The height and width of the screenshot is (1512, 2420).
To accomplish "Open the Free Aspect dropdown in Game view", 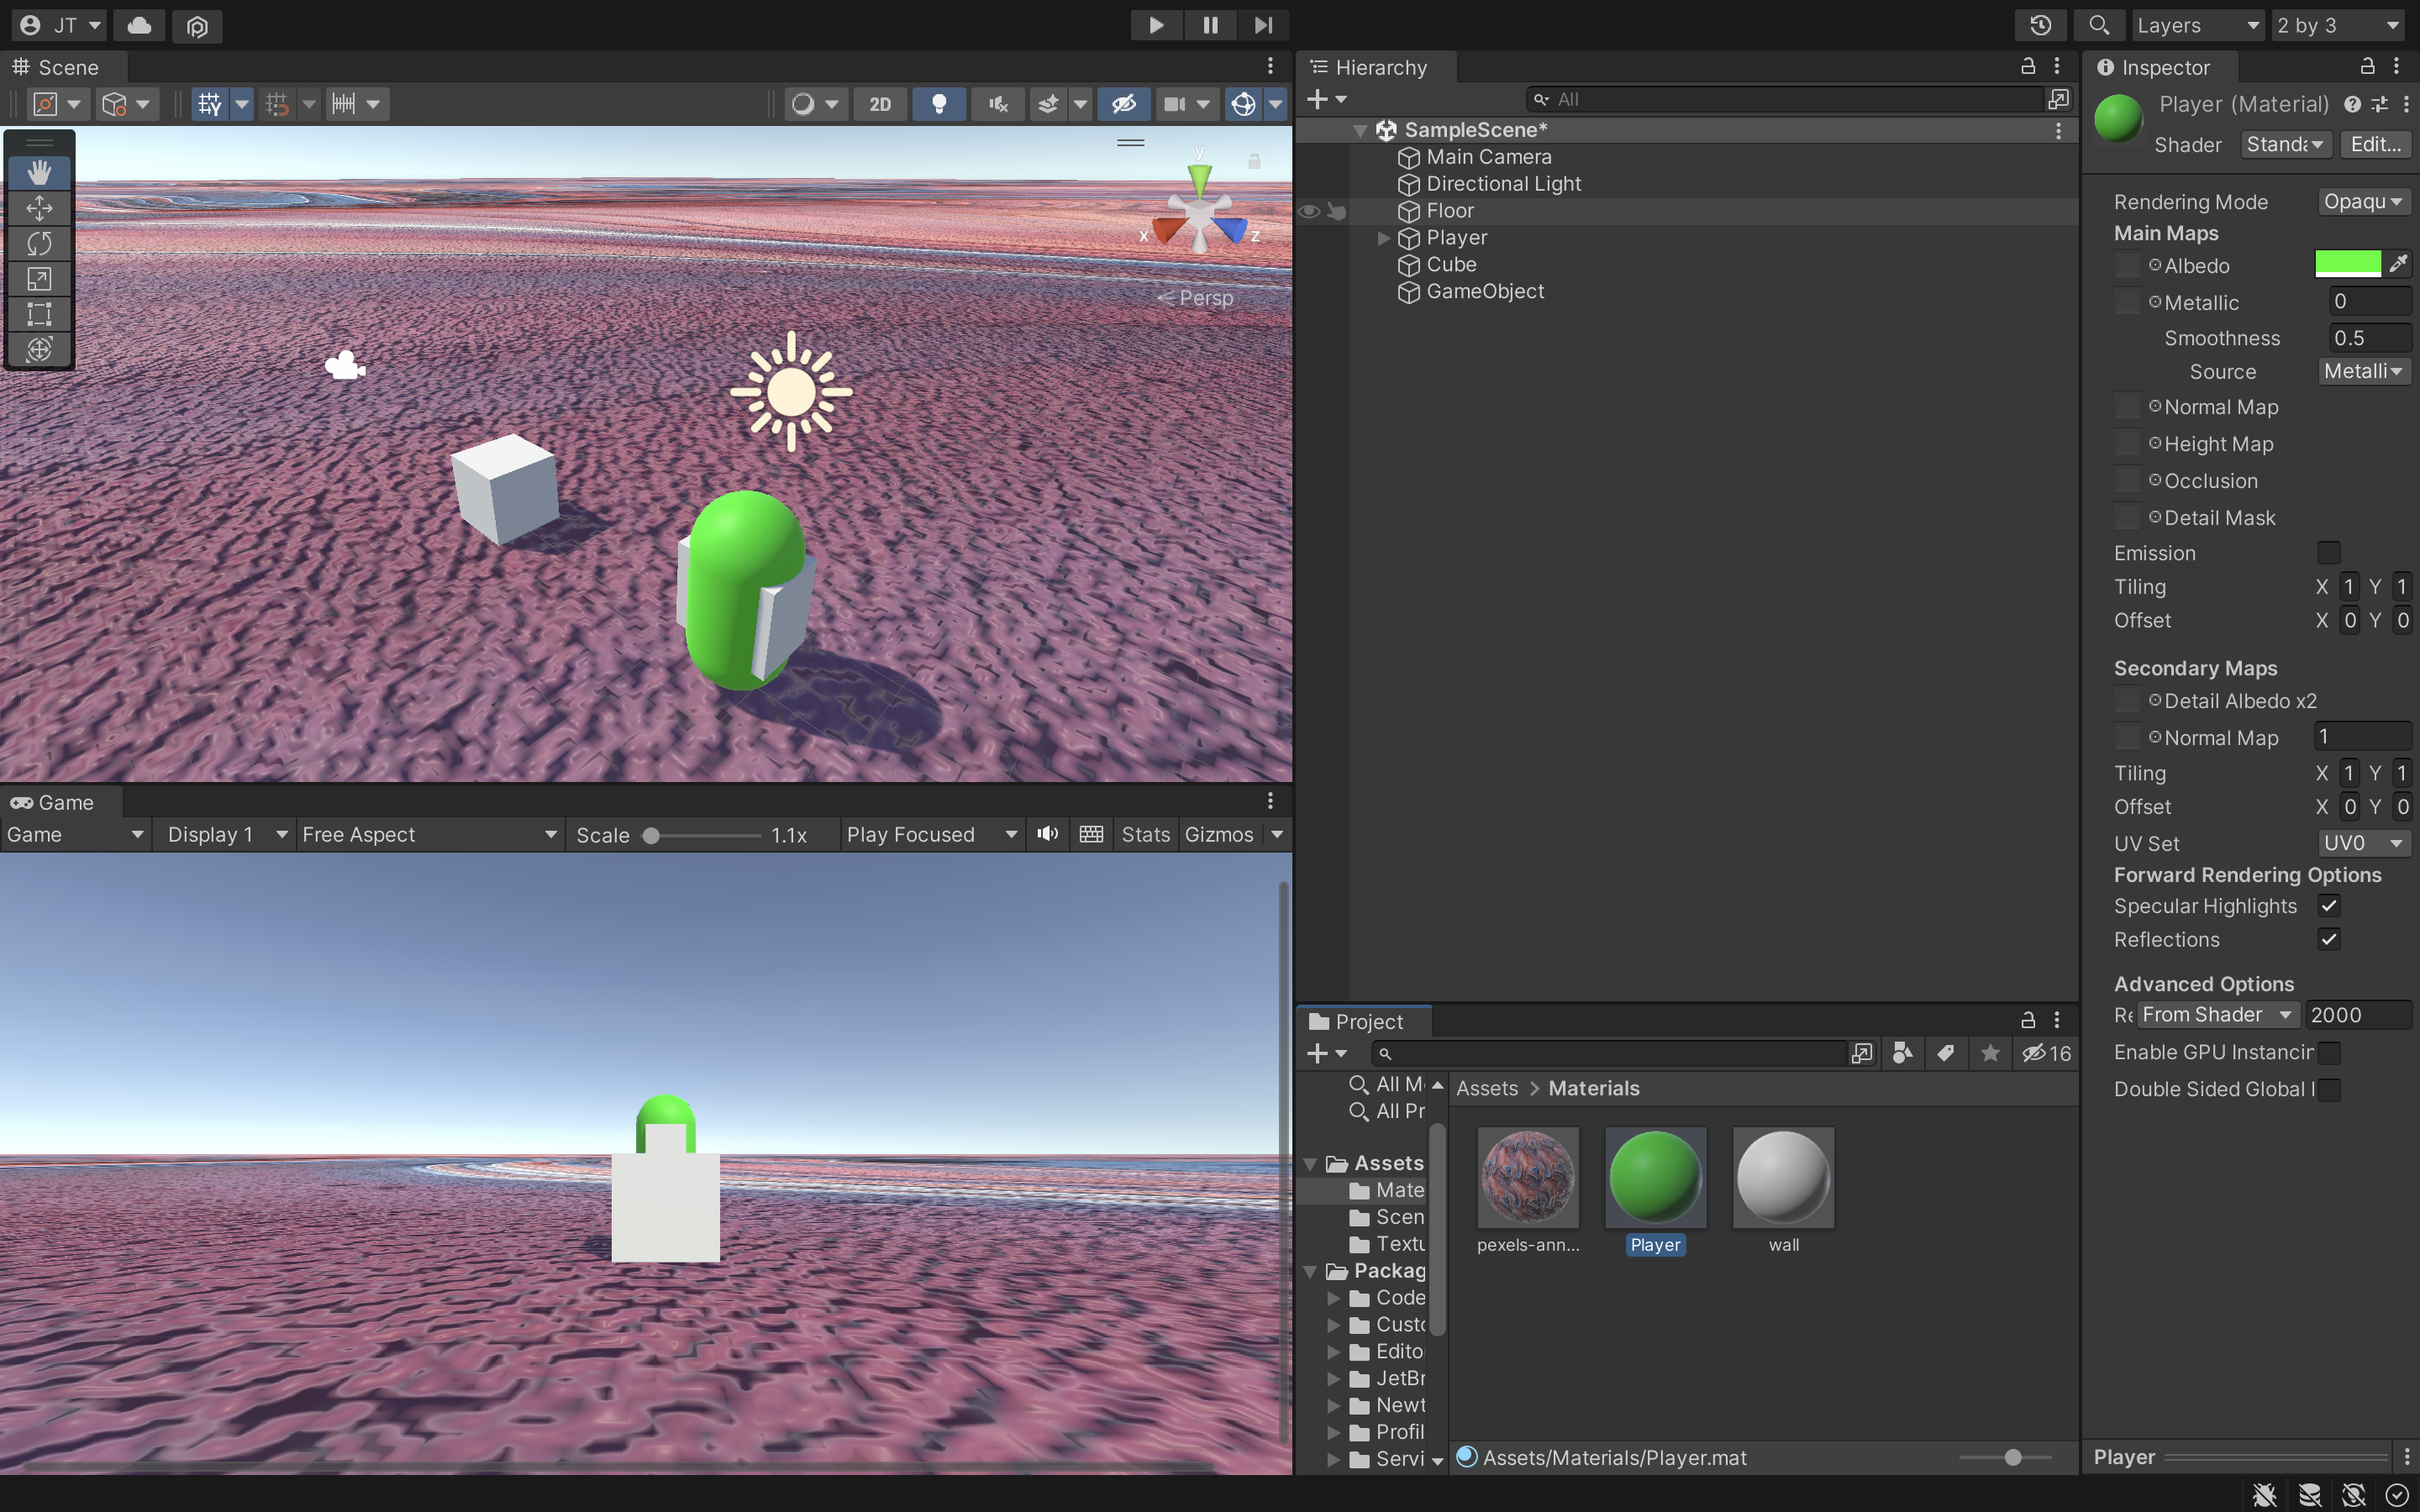I will [428, 834].
